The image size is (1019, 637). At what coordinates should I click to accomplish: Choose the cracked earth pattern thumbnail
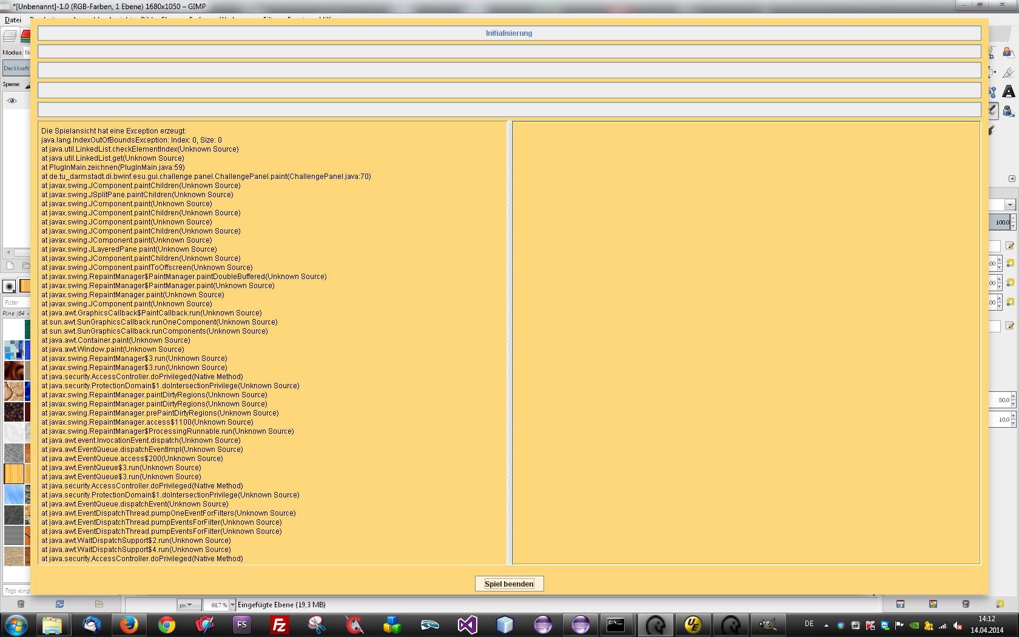click(14, 391)
